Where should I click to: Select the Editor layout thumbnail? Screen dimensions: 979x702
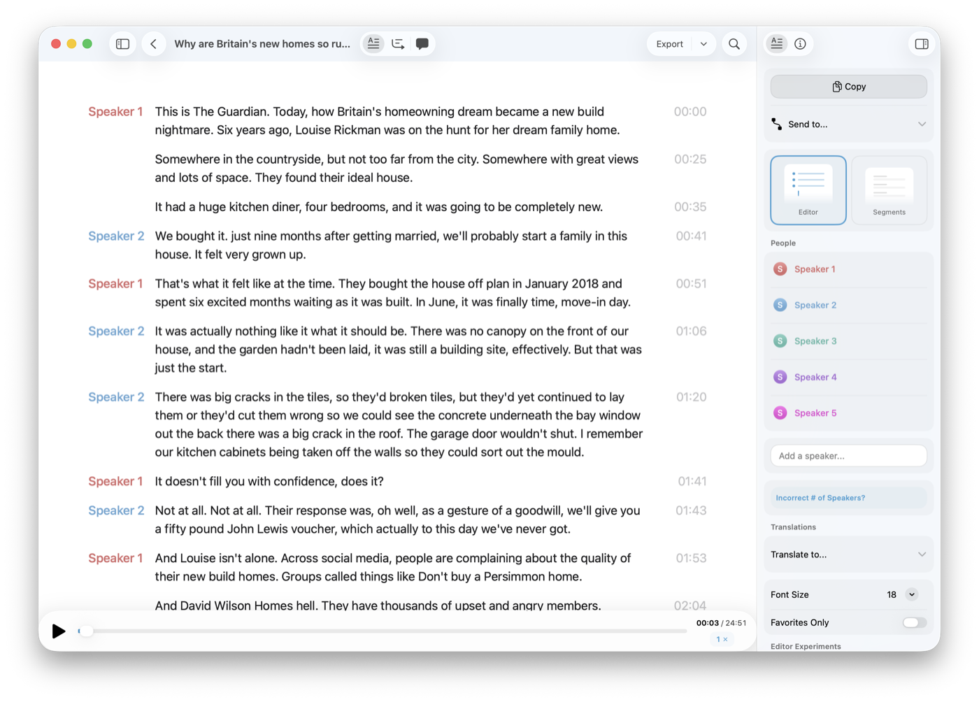pyautogui.click(x=808, y=190)
